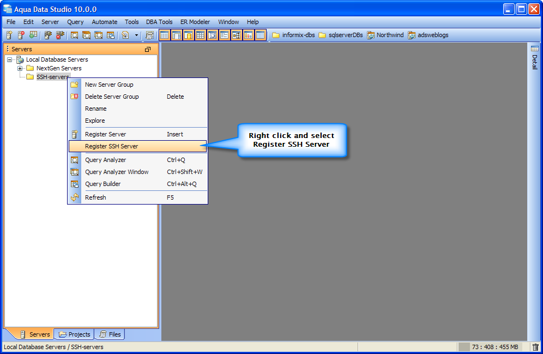Toggle the highlighted bar chart panel button

pyautogui.click(x=248, y=35)
